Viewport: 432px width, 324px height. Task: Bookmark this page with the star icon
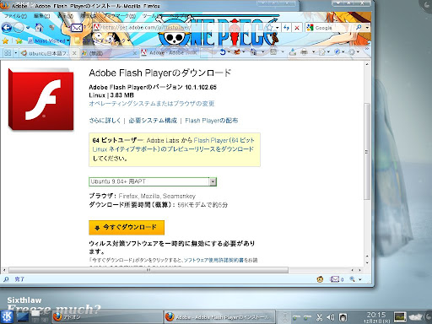tap(270, 28)
